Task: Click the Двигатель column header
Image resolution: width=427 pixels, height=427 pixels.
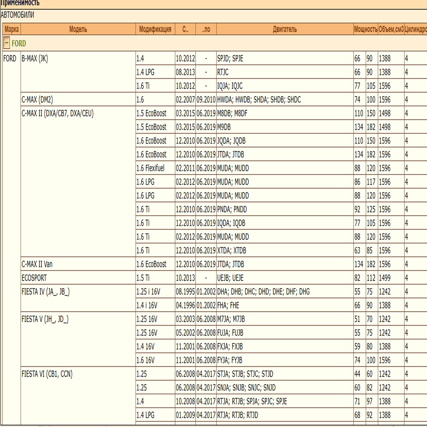Action: pos(284,29)
